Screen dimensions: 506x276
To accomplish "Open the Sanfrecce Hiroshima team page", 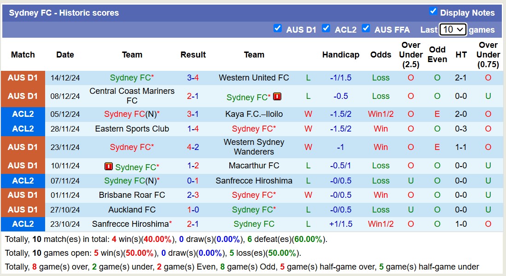I will point(254,180).
